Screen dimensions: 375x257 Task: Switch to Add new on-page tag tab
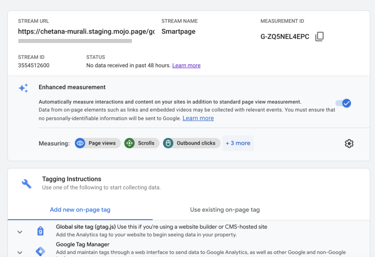(80, 210)
